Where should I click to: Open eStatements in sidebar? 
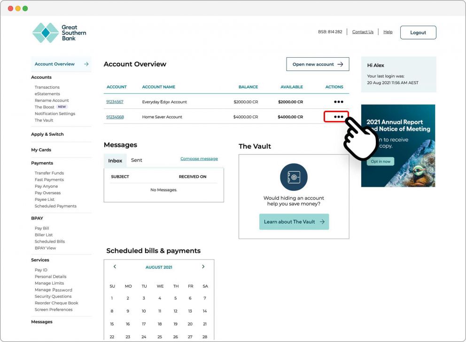47,94
